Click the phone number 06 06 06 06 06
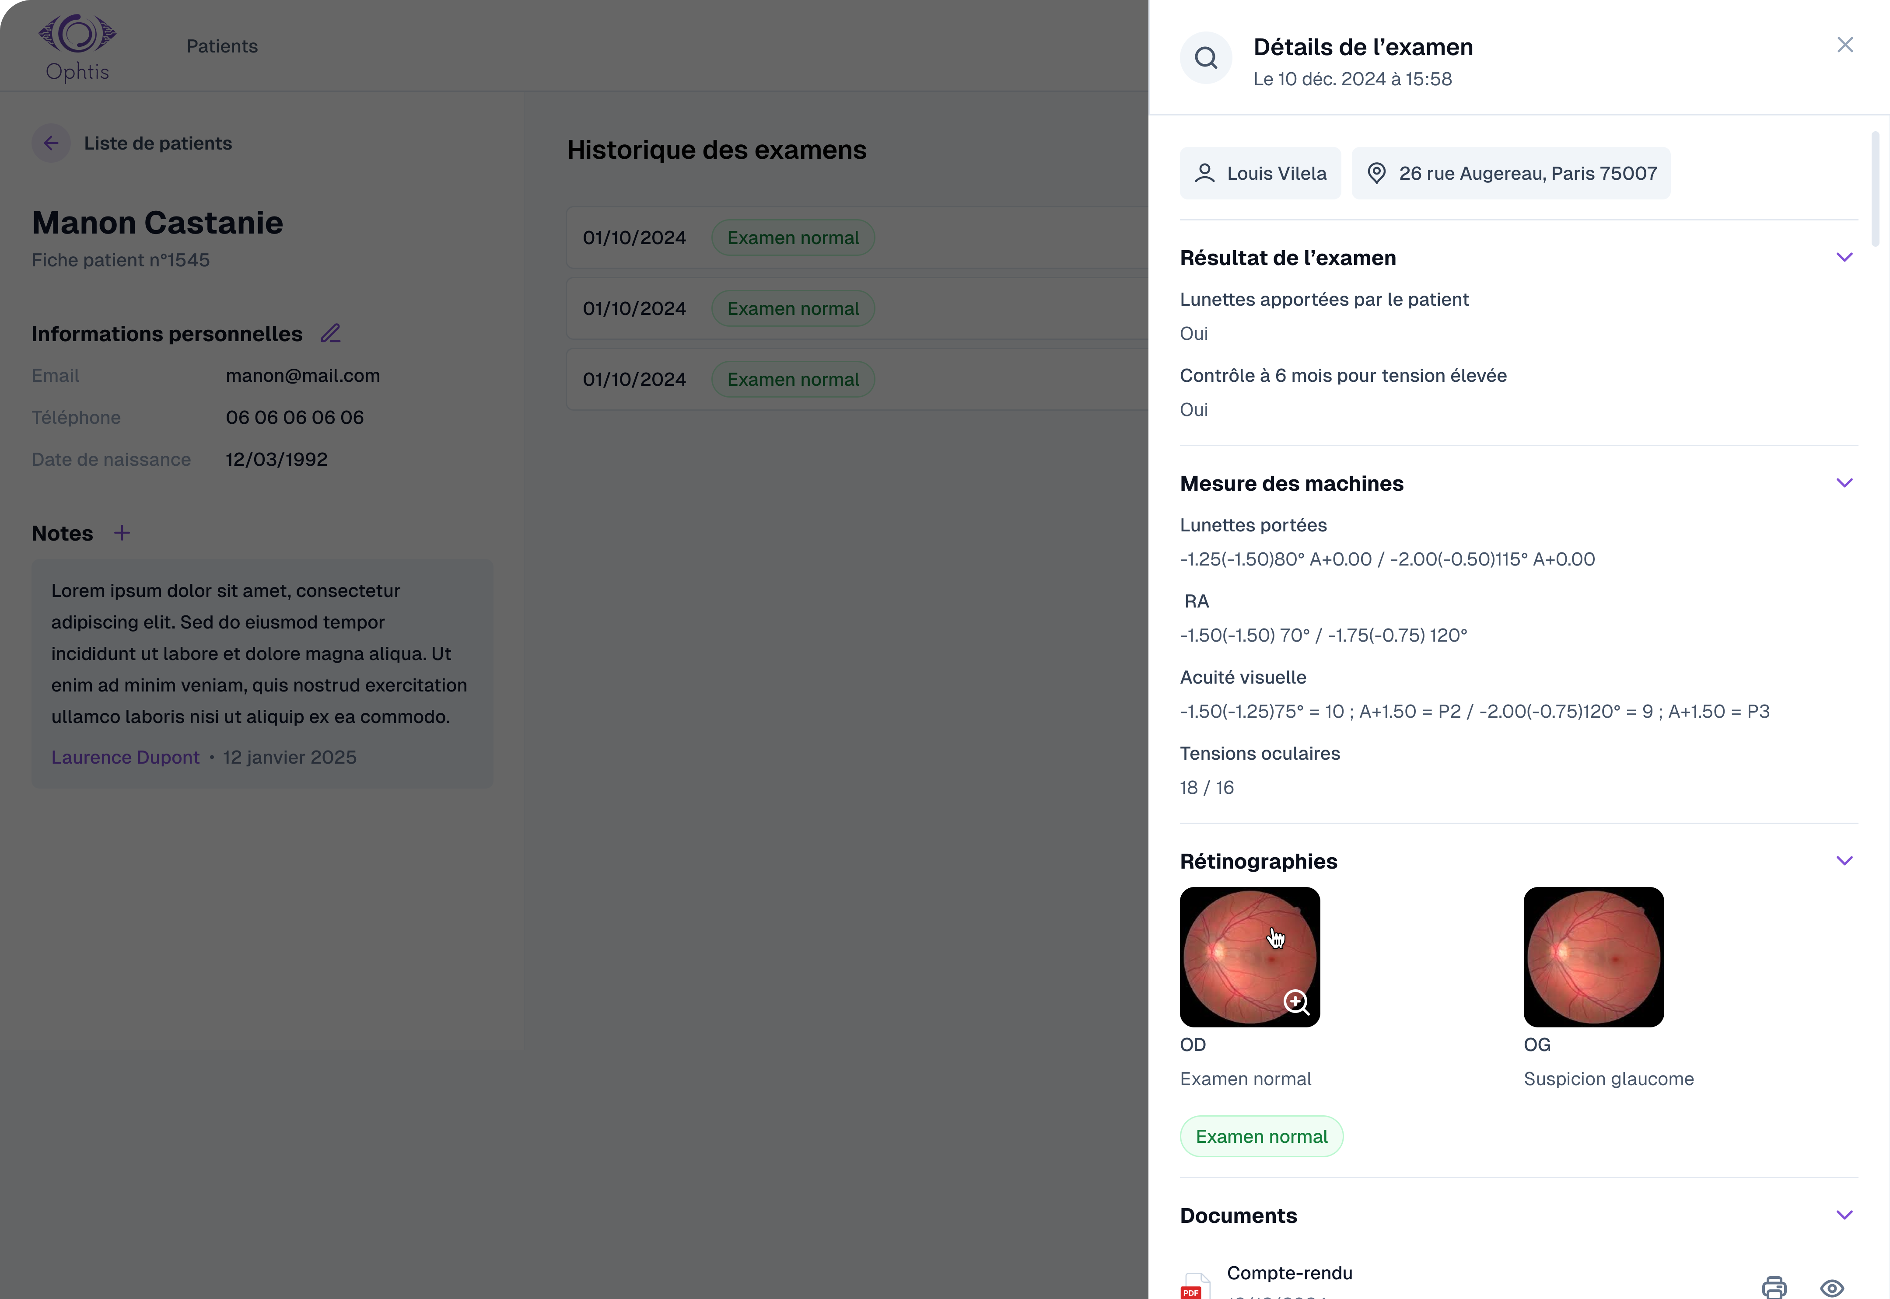Viewport: 1890px width, 1299px height. point(294,418)
